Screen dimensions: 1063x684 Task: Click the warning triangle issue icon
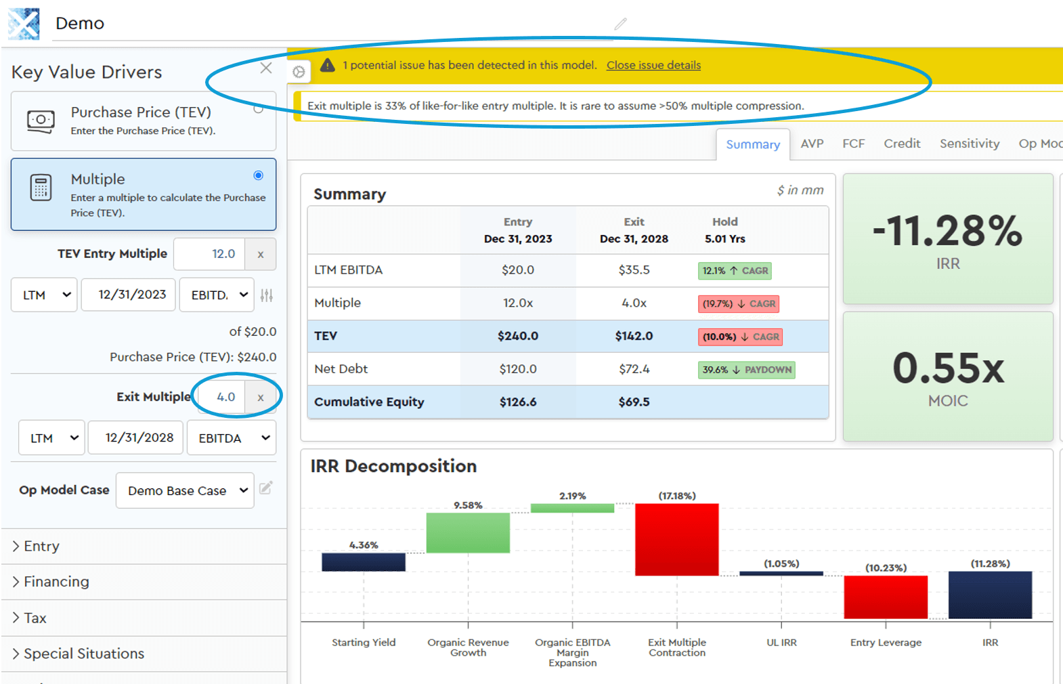pyautogui.click(x=328, y=66)
